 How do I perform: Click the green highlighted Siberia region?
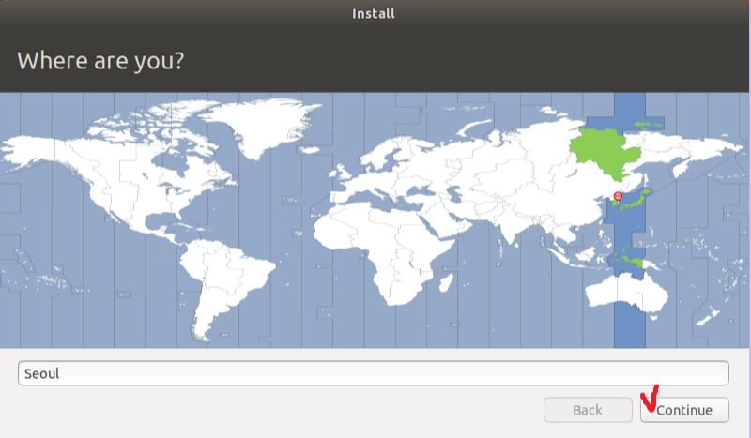click(605, 153)
